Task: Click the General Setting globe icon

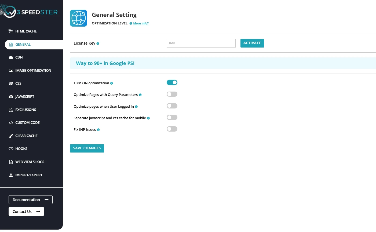Action: pos(78,18)
